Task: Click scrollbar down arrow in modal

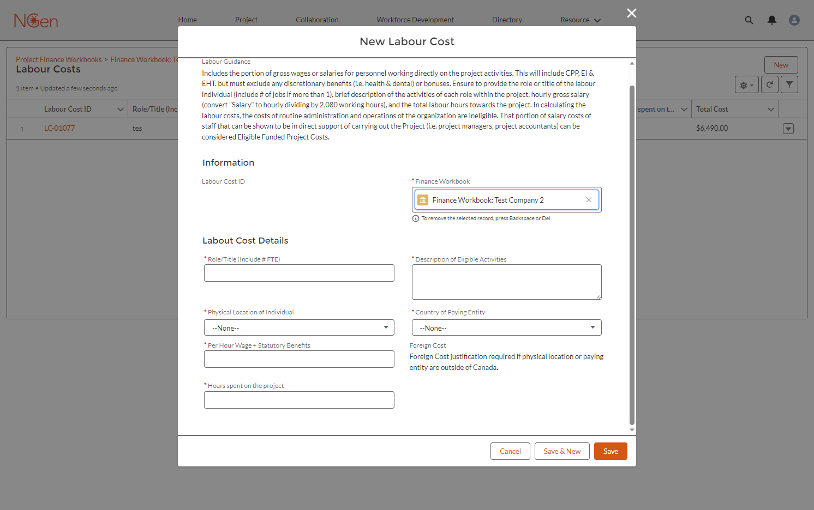Action: click(632, 430)
